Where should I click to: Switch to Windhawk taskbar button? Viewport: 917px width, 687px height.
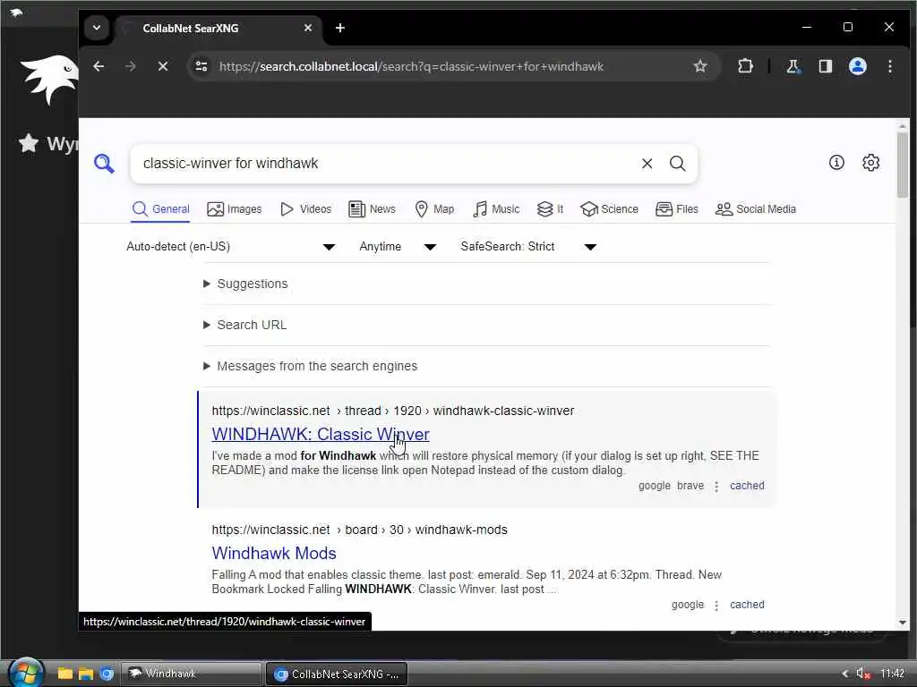click(192, 674)
